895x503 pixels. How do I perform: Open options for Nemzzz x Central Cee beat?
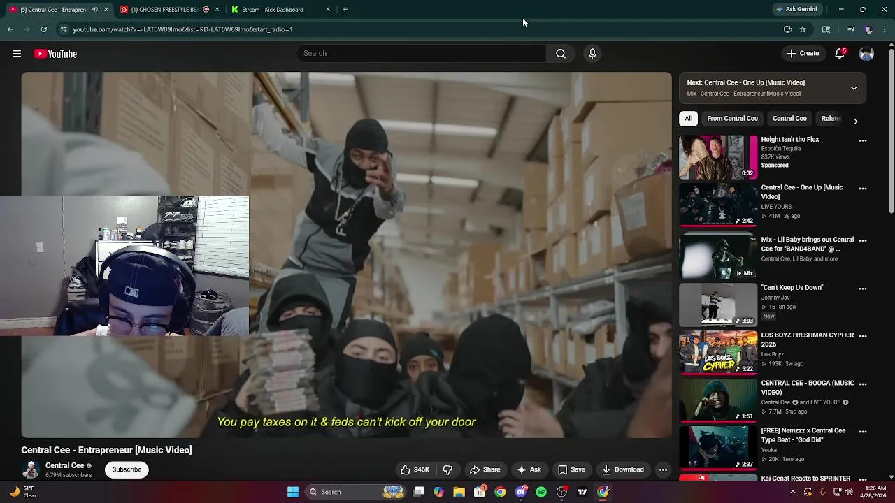point(862,432)
